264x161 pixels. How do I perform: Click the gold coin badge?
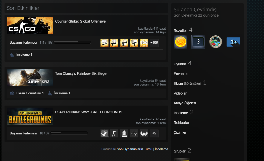[x=181, y=42]
